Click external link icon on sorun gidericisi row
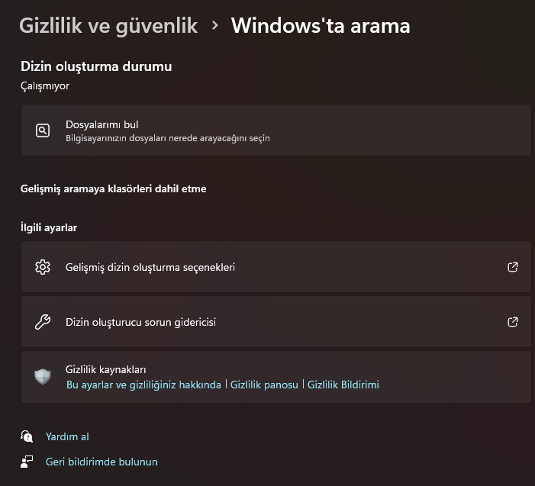 [x=513, y=322]
